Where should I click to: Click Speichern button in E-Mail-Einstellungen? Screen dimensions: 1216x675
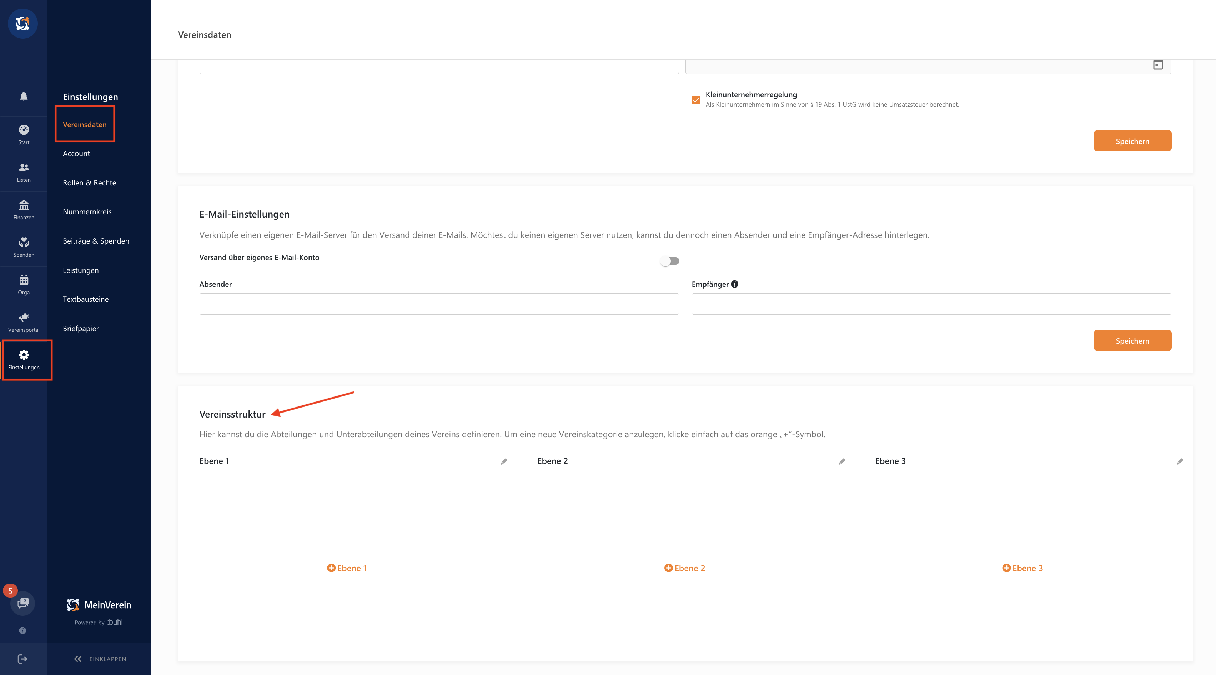(1132, 340)
